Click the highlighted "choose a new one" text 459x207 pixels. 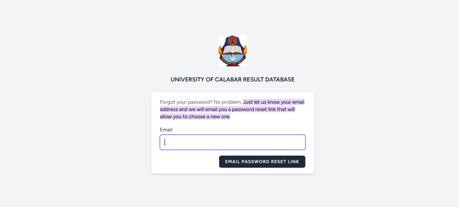coord(209,116)
